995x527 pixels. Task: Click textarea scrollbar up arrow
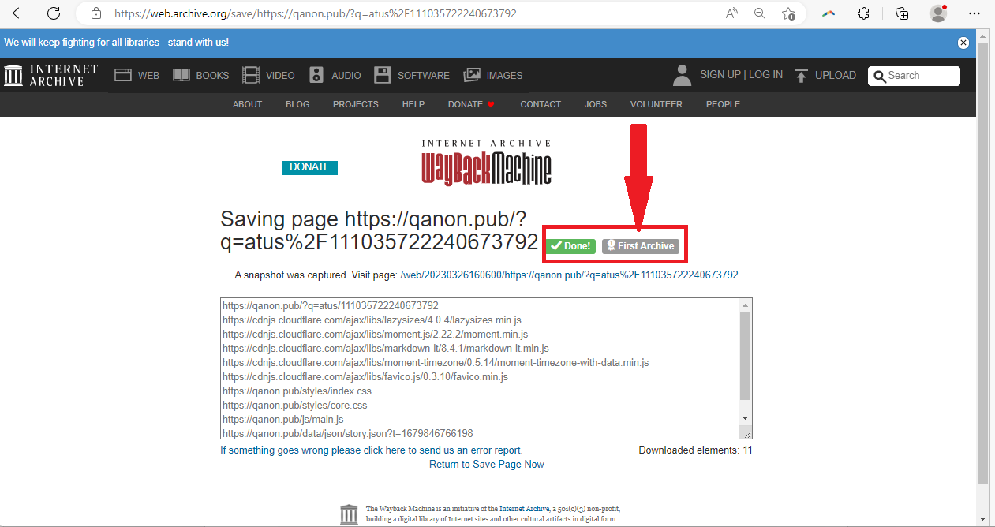[x=745, y=305]
